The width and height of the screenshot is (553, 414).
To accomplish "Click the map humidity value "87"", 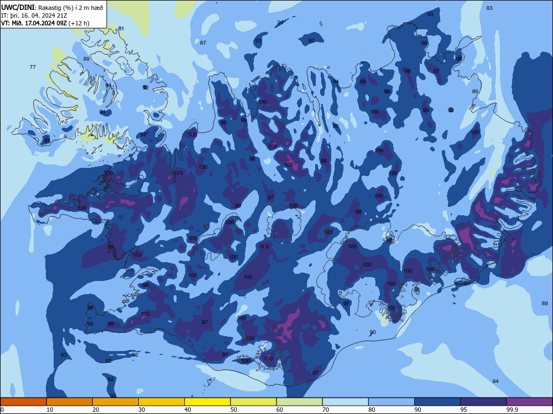I will click(x=203, y=43).
